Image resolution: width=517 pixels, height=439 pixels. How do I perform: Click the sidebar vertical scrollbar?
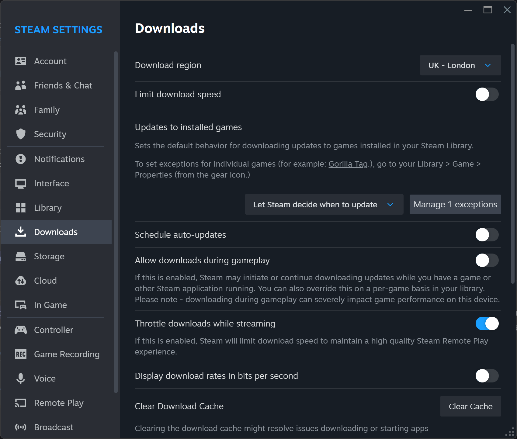(x=116, y=222)
